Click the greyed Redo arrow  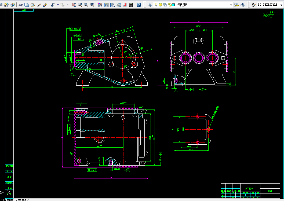pos(63,5)
